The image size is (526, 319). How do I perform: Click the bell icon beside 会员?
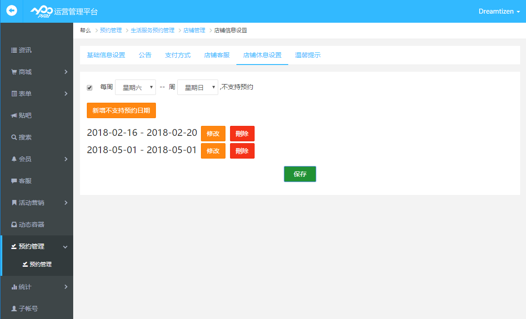pyautogui.click(x=14, y=159)
